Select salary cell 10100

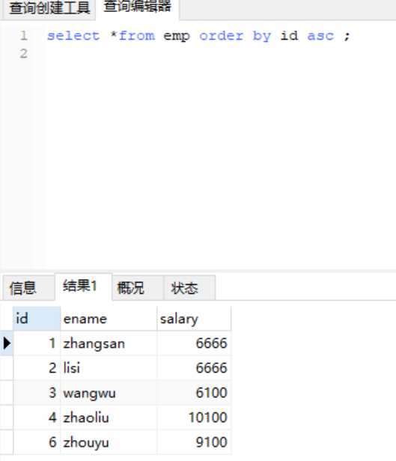click(194, 418)
